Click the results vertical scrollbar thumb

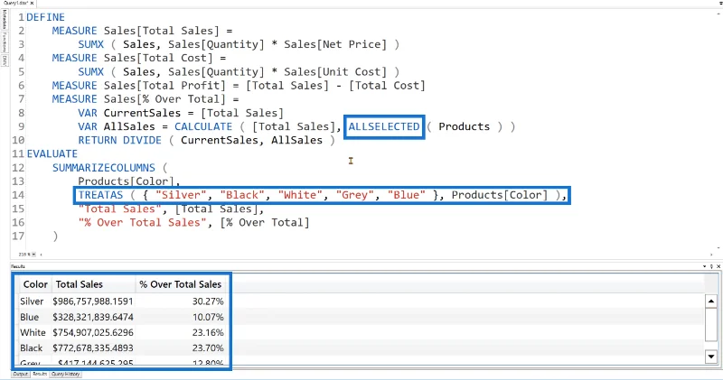pos(711,325)
